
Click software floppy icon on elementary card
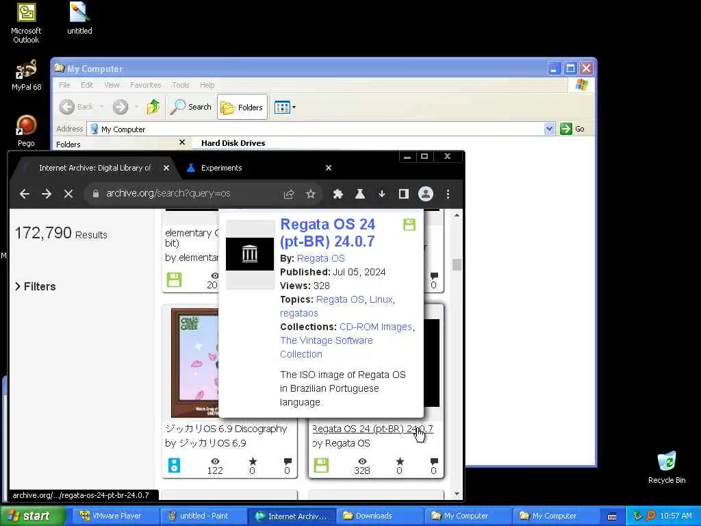[174, 279]
